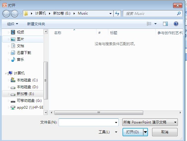Expand the 图片 tree node
187x141 pixels.
point(9,39)
